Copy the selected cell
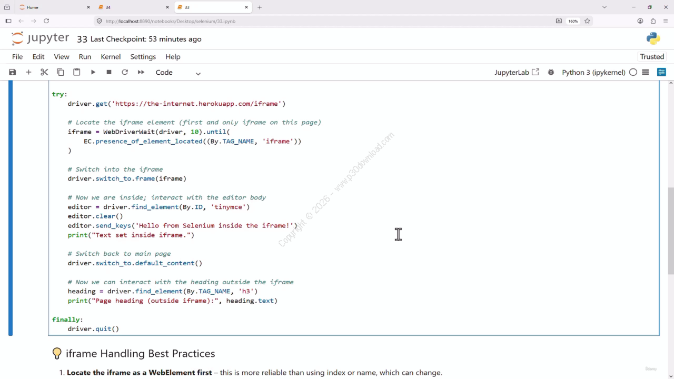The height and width of the screenshot is (379, 674). tap(61, 72)
